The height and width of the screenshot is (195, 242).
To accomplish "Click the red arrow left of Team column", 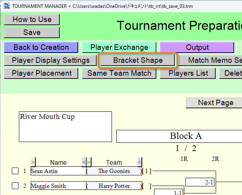I will click(89, 162).
